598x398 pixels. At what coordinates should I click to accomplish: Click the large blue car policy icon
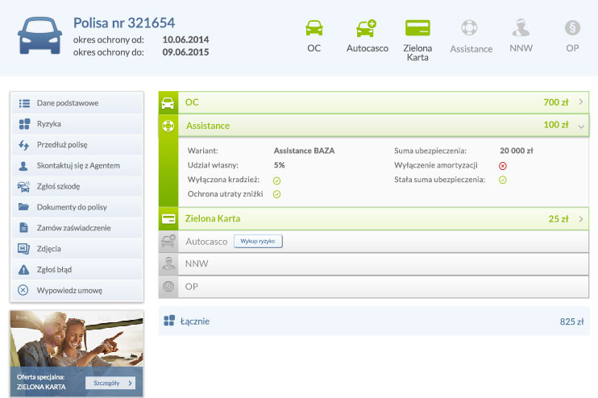(39, 35)
